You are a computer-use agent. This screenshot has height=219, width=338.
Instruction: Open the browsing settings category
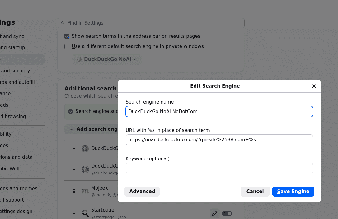pos(13,116)
